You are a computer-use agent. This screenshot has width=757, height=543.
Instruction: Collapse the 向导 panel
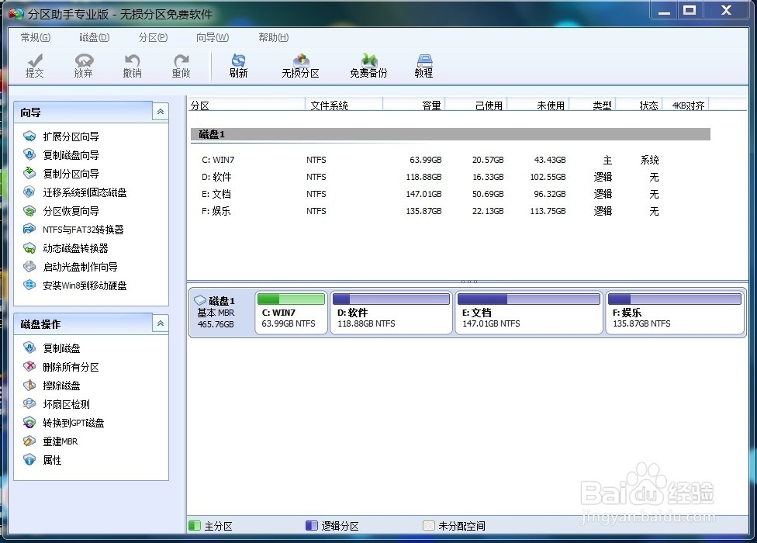161,112
